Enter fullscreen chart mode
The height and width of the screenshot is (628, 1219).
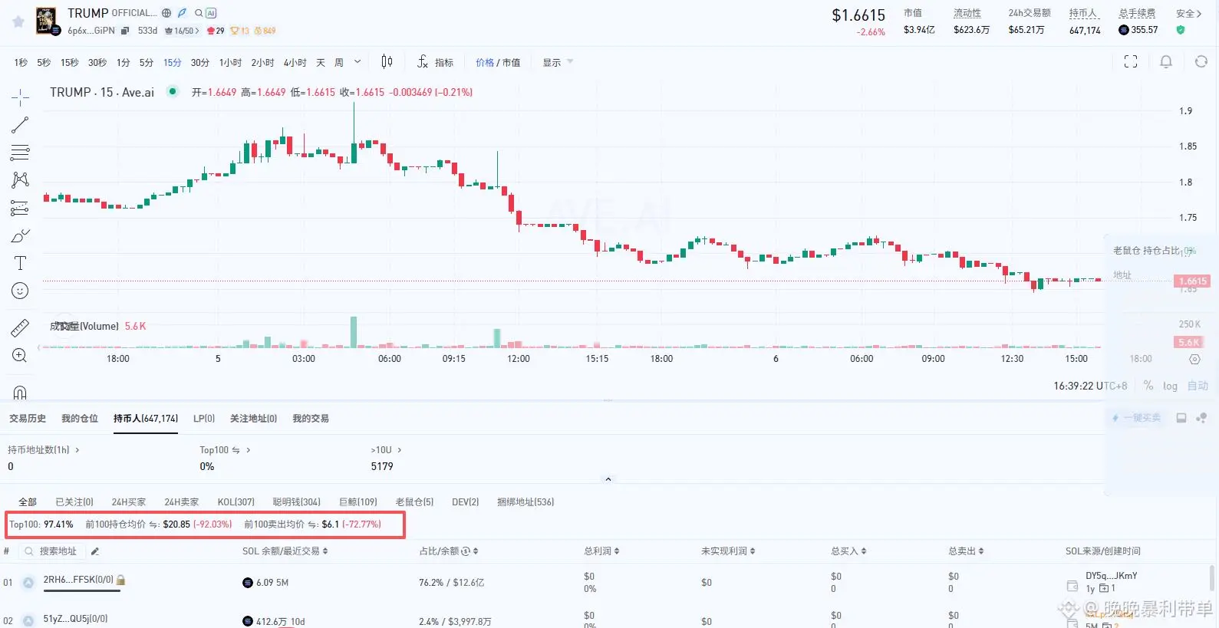tap(1131, 62)
